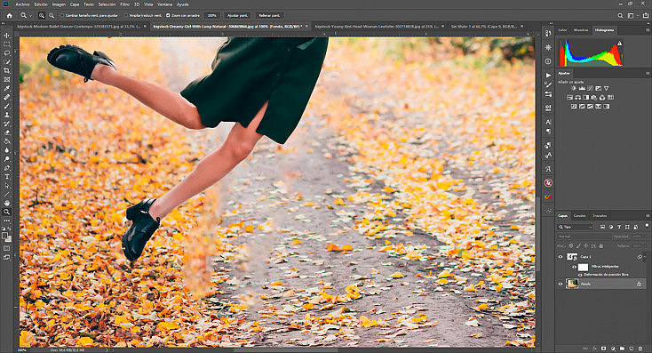Hide the Fondo layer
Screen dimensions: 652x353
pyautogui.click(x=561, y=284)
